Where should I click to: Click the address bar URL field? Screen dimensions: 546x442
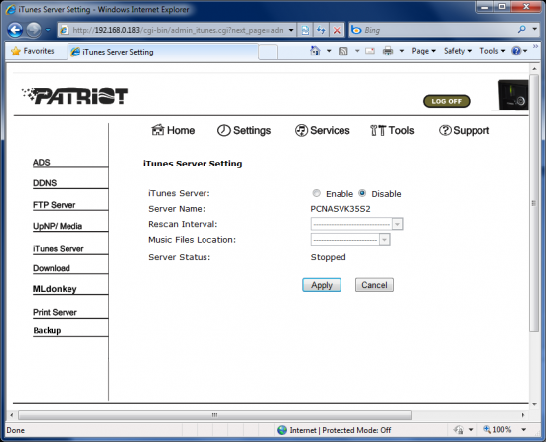click(x=177, y=30)
